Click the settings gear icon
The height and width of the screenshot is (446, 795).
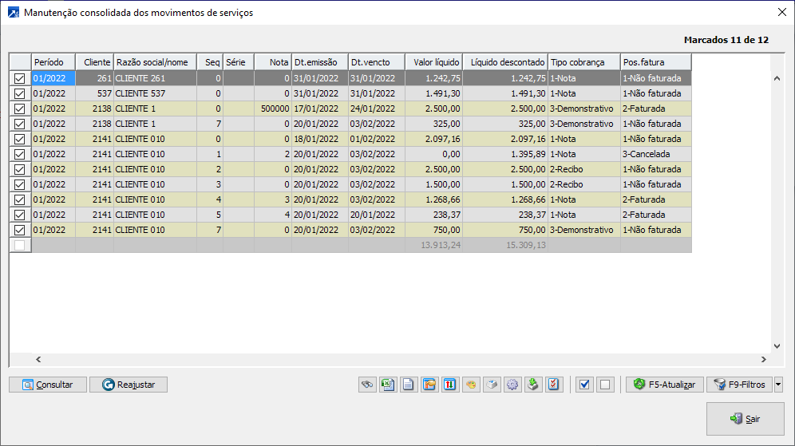(512, 385)
